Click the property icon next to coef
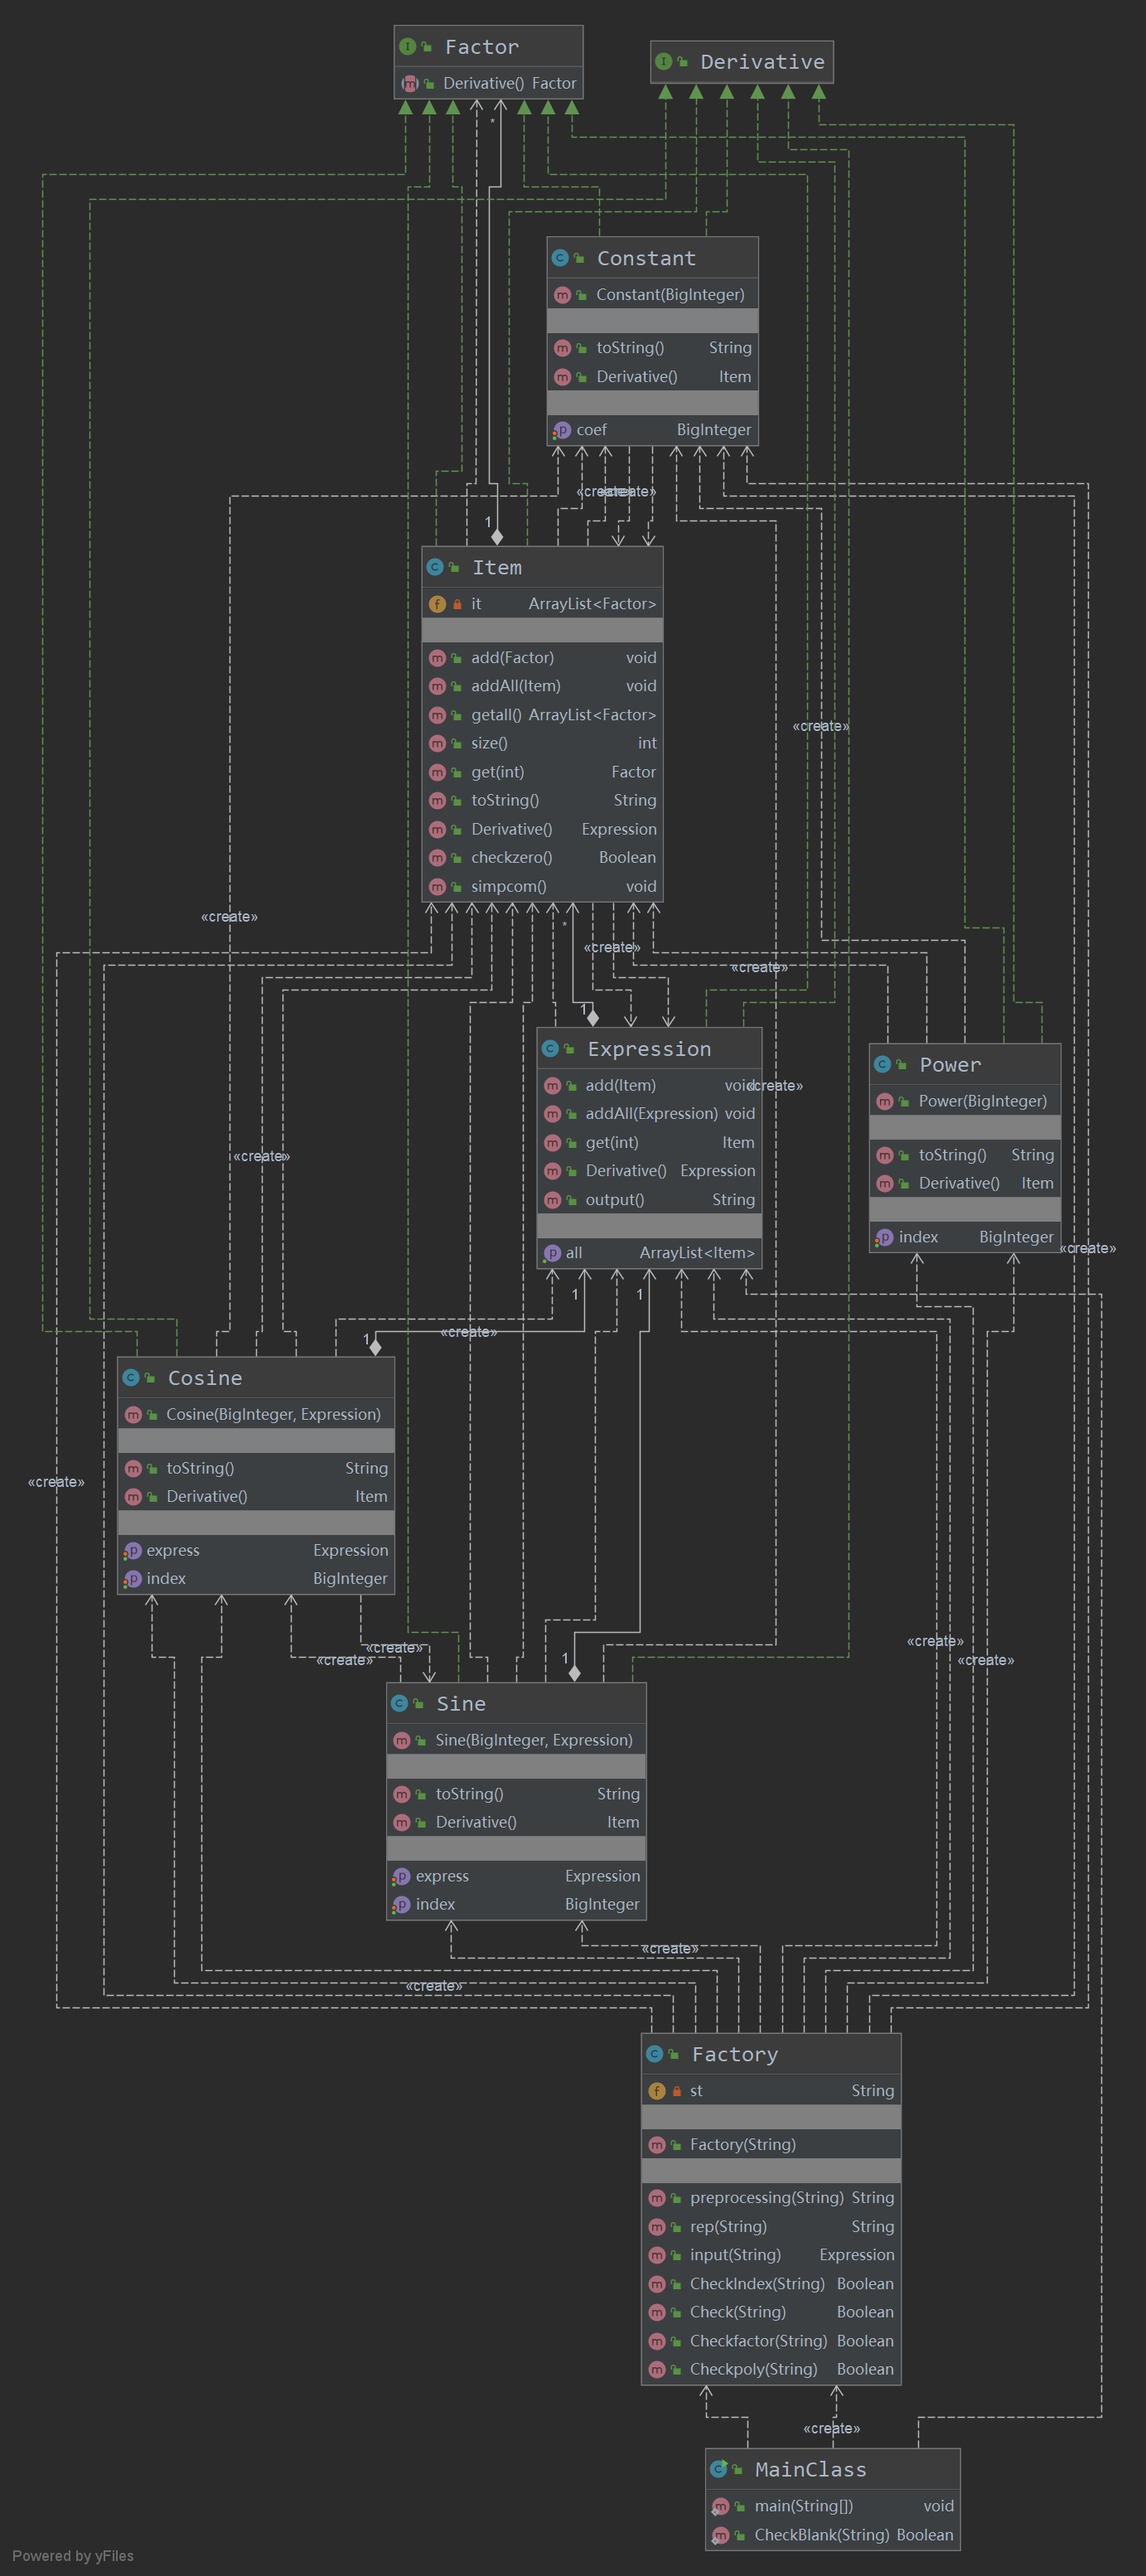1146x2576 pixels. click(x=561, y=430)
